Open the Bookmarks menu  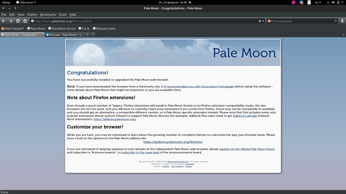click(x=48, y=15)
